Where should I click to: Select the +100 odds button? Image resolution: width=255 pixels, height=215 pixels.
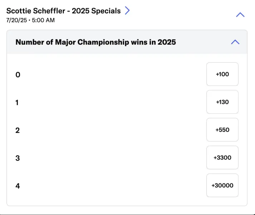point(222,74)
